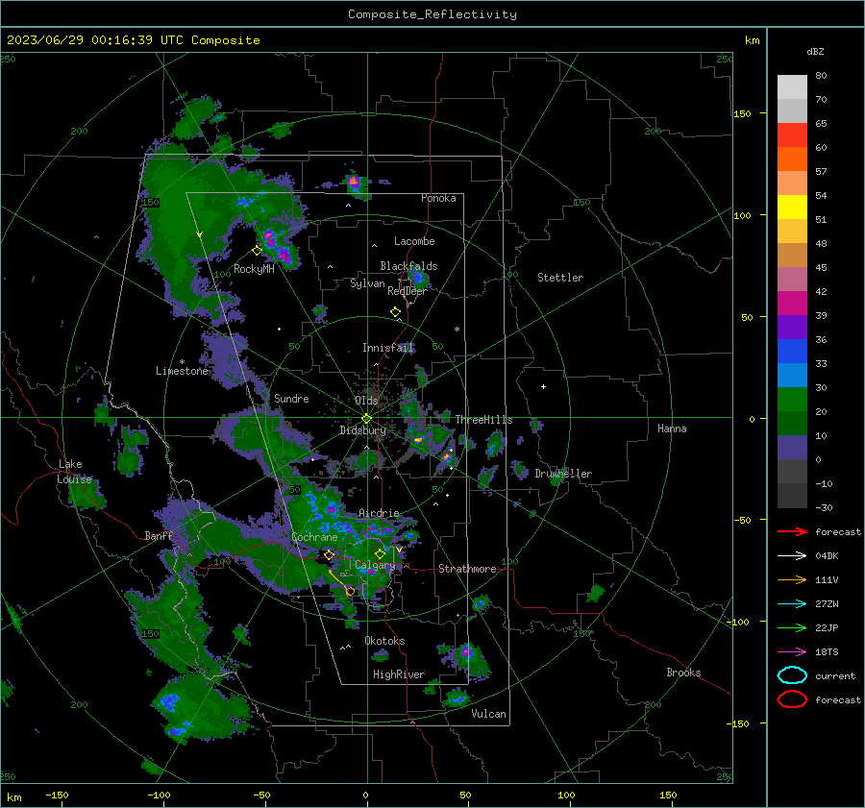Screen dimensions: 865x808
Task: Click the yellow radar-site diamond at the map center
Action: pos(366,419)
